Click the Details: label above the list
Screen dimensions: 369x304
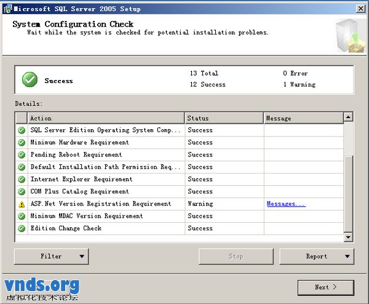28,103
